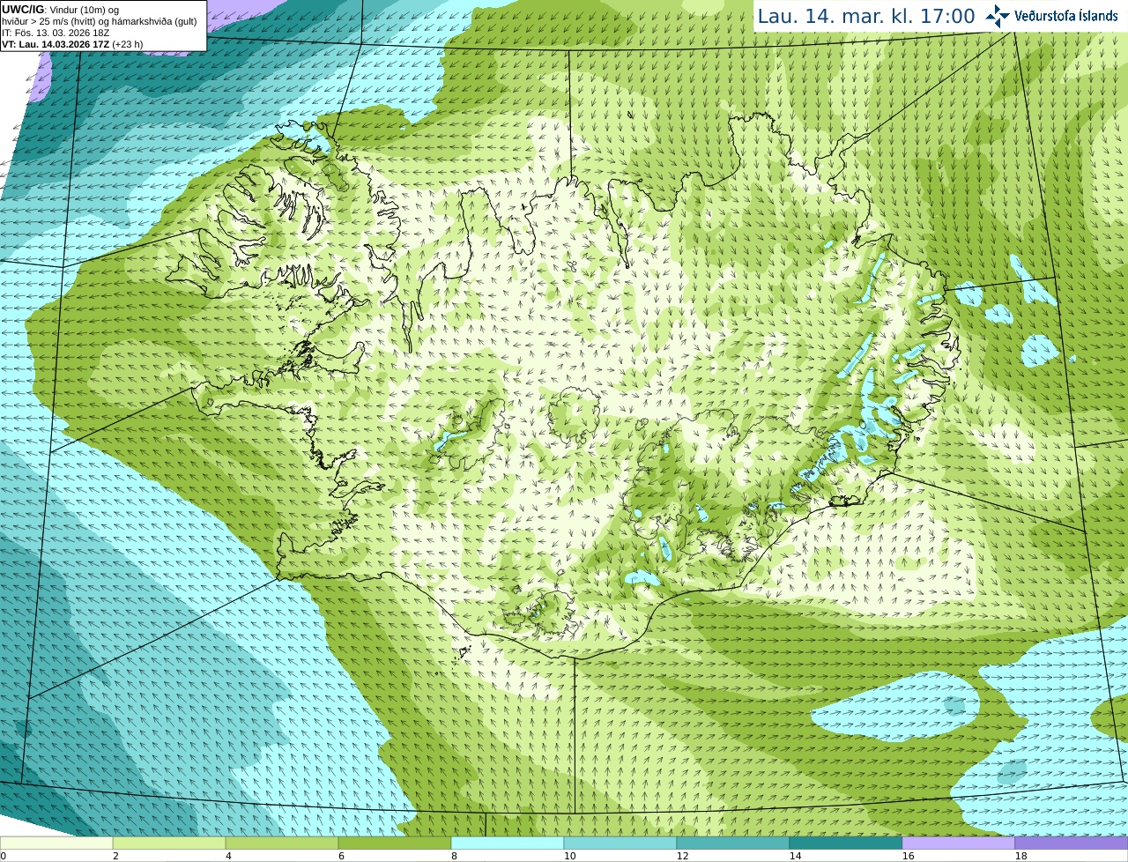The height and width of the screenshot is (862, 1128).
Task: Select the medium green 4–6 m/s legend swatch
Action: click(x=282, y=843)
